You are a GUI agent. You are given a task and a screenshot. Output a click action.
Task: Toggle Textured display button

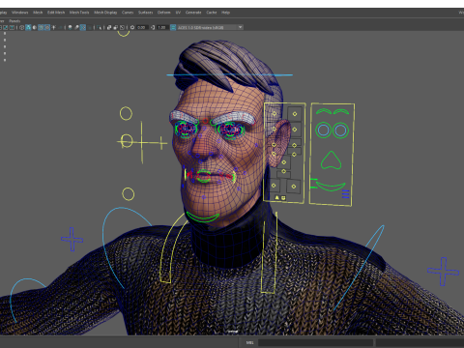click(x=47, y=27)
